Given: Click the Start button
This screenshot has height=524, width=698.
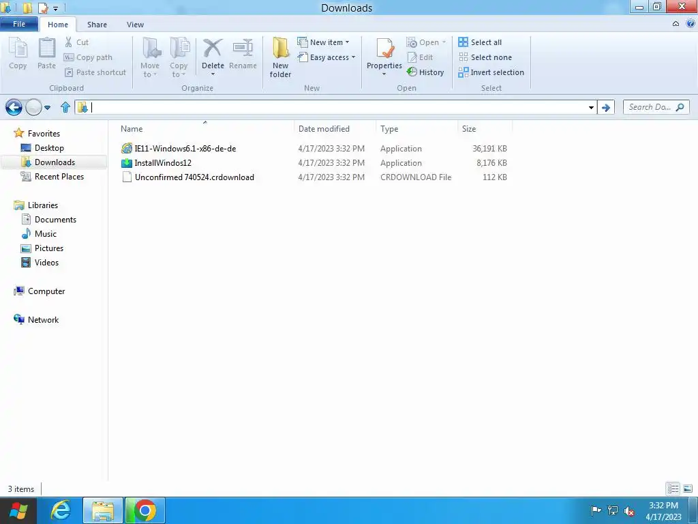Looking at the screenshot, I should click(18, 511).
